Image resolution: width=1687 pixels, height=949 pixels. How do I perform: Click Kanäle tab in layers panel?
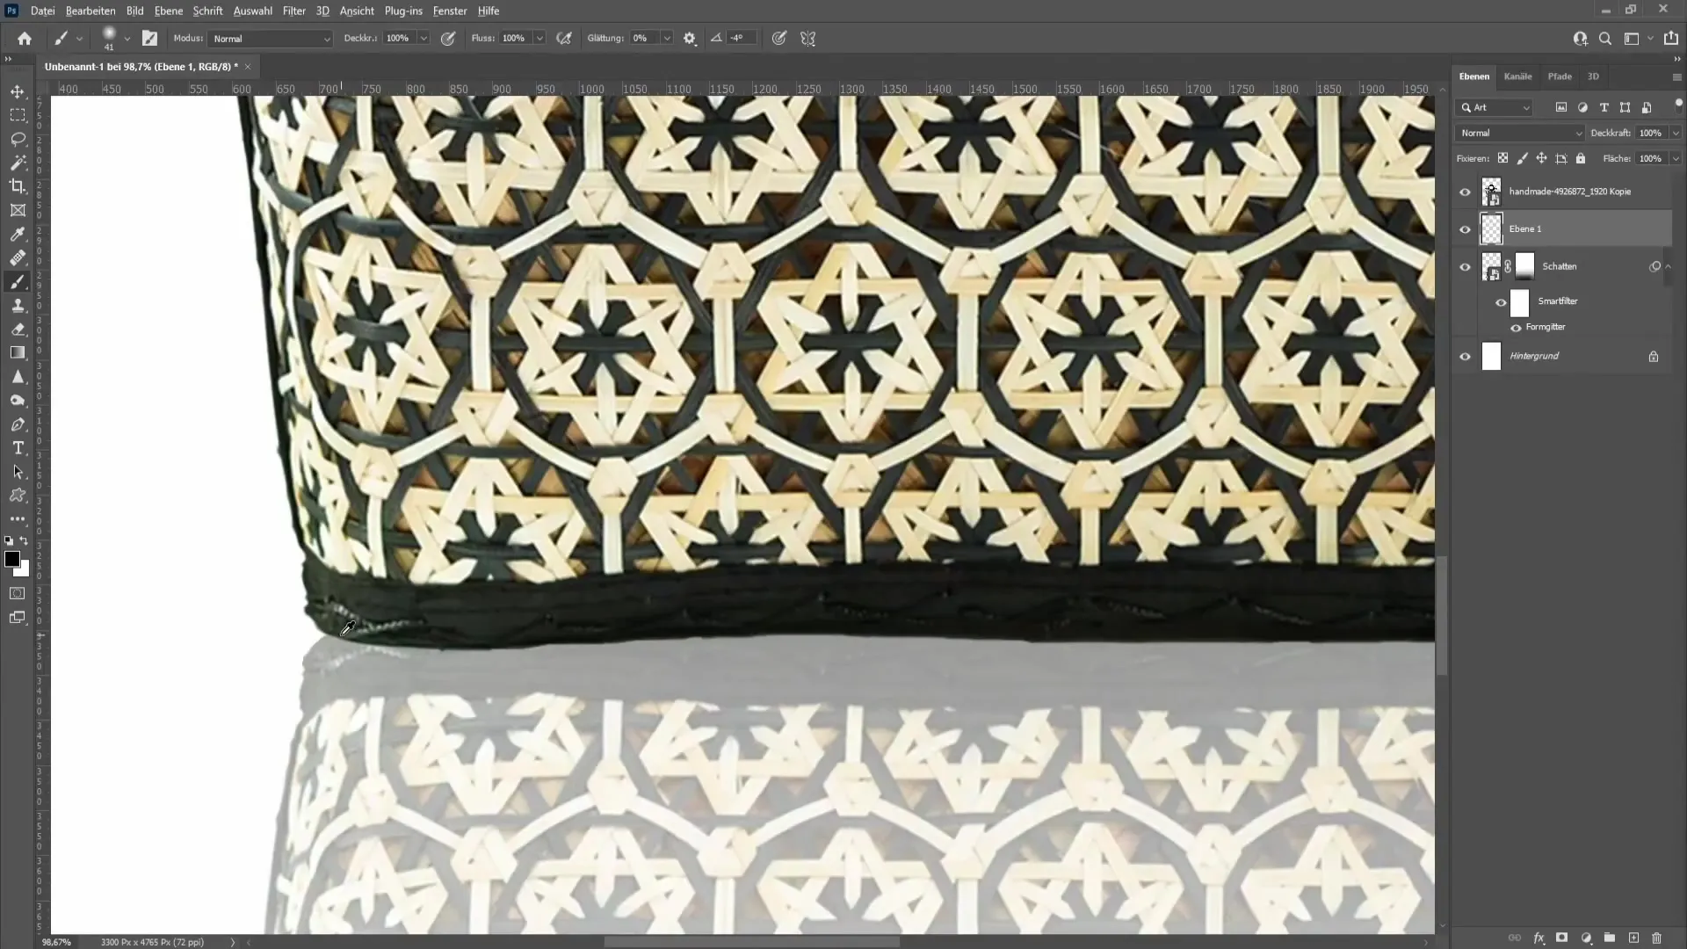[x=1517, y=76]
